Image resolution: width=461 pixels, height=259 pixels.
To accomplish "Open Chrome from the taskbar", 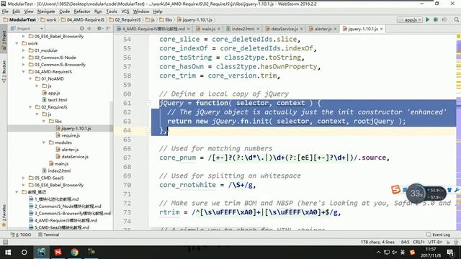I will pyautogui.click(x=74, y=253).
